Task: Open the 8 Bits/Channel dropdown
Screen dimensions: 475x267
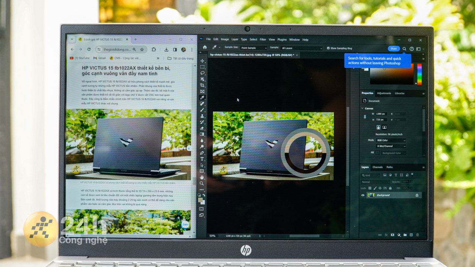Action: tap(391, 146)
